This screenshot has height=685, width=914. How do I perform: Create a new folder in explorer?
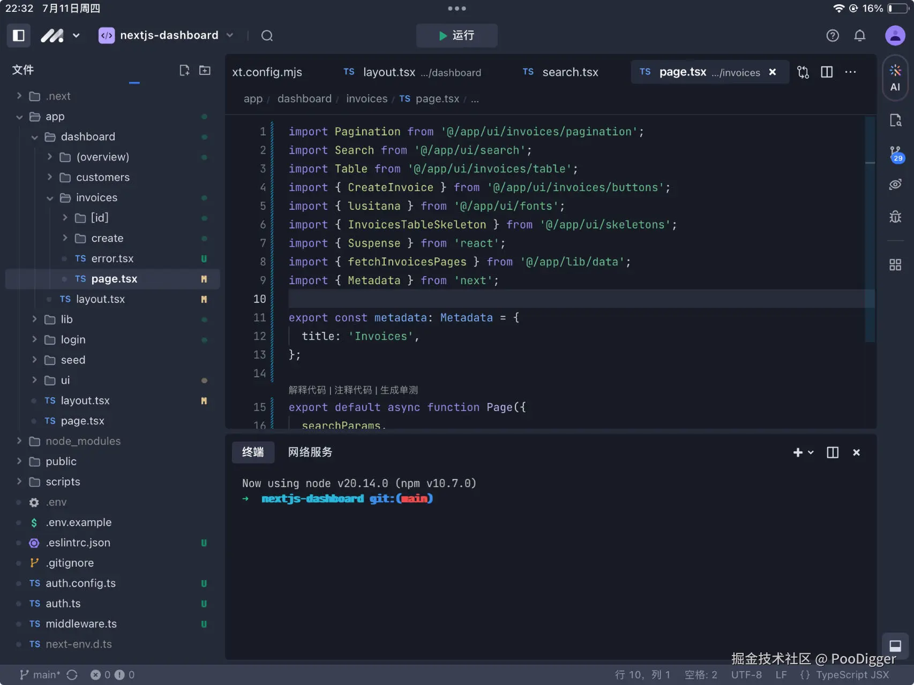coord(205,70)
